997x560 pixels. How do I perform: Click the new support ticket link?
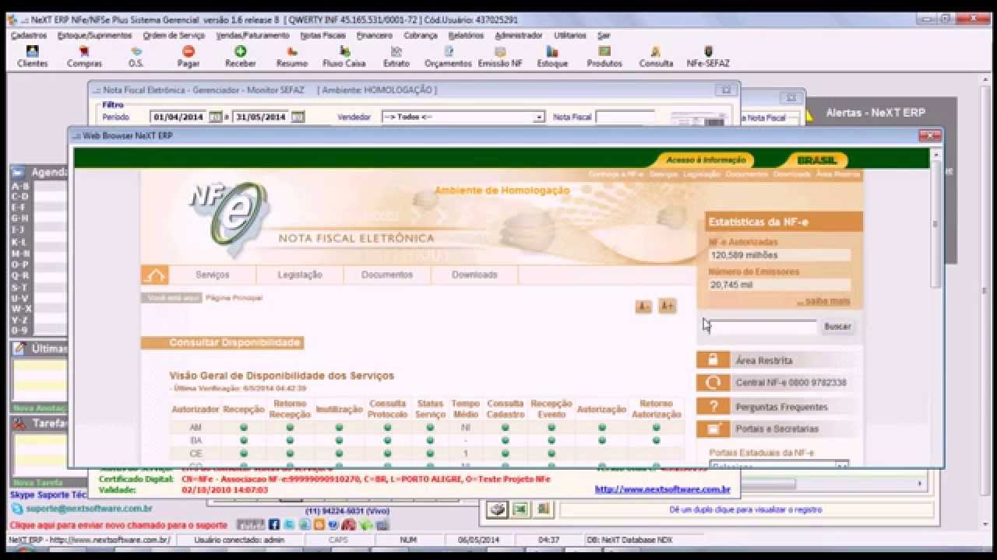pyautogui.click(x=118, y=525)
